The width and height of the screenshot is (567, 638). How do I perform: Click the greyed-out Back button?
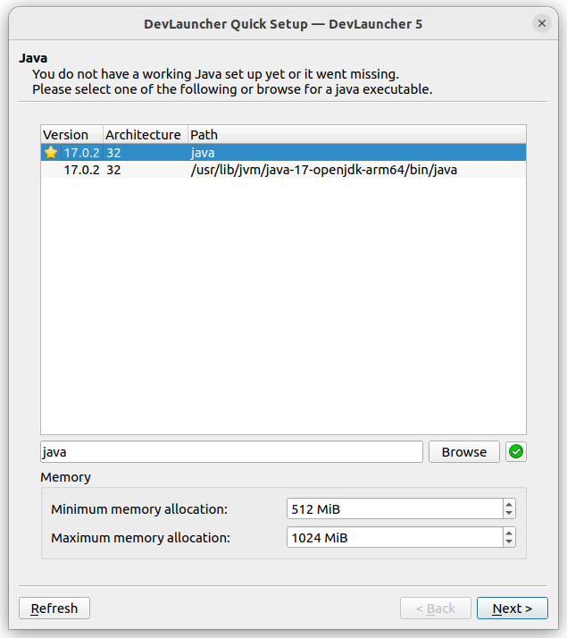click(435, 609)
